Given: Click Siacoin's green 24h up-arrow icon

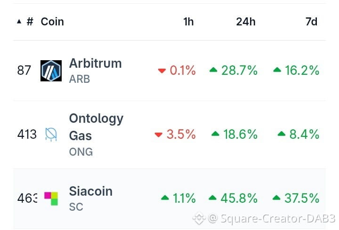Looking at the screenshot, I should [x=212, y=198].
